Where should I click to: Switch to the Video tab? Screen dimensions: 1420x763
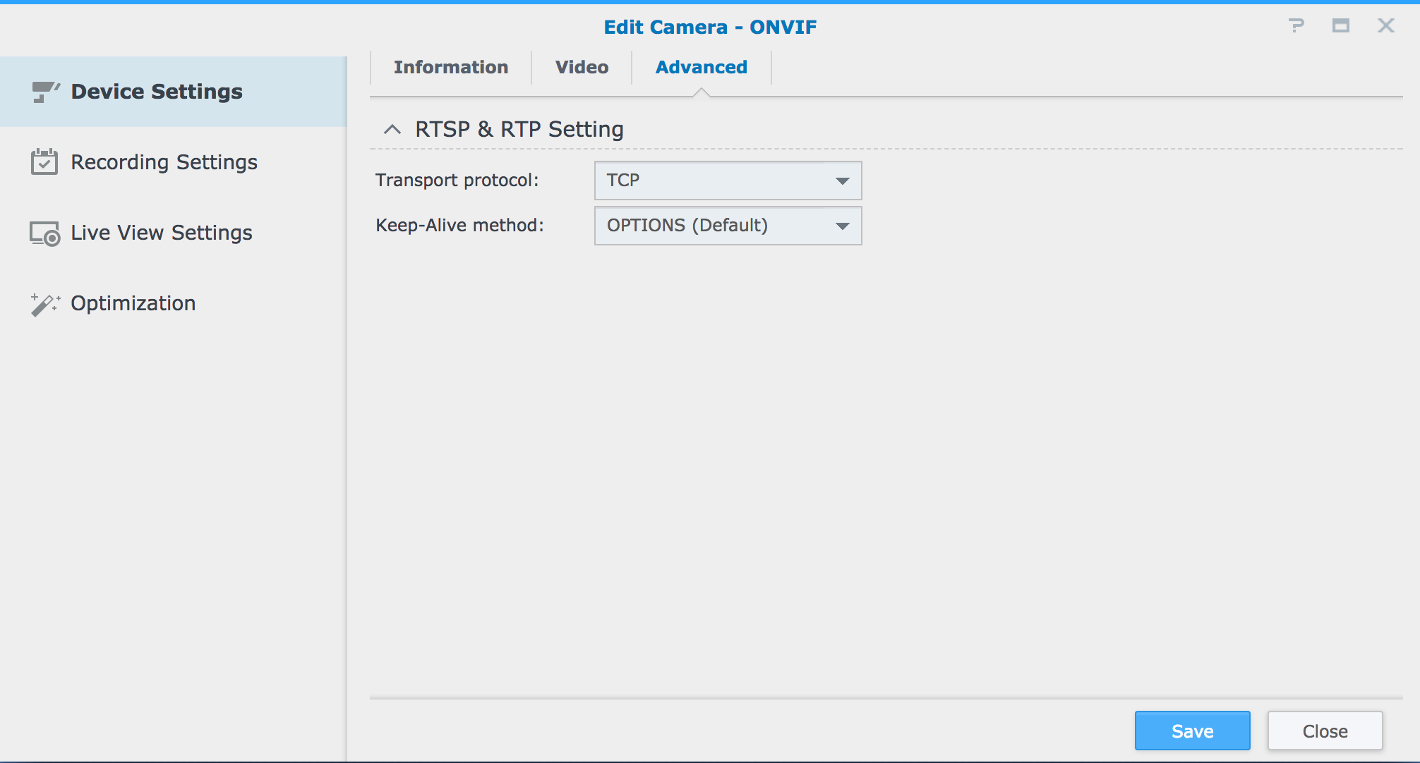pos(582,67)
